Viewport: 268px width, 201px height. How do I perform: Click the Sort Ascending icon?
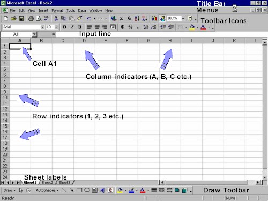coord(137,18)
